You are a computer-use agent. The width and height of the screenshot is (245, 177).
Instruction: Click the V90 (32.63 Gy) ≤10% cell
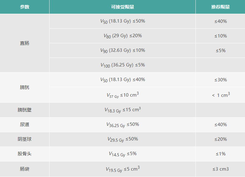122,51
